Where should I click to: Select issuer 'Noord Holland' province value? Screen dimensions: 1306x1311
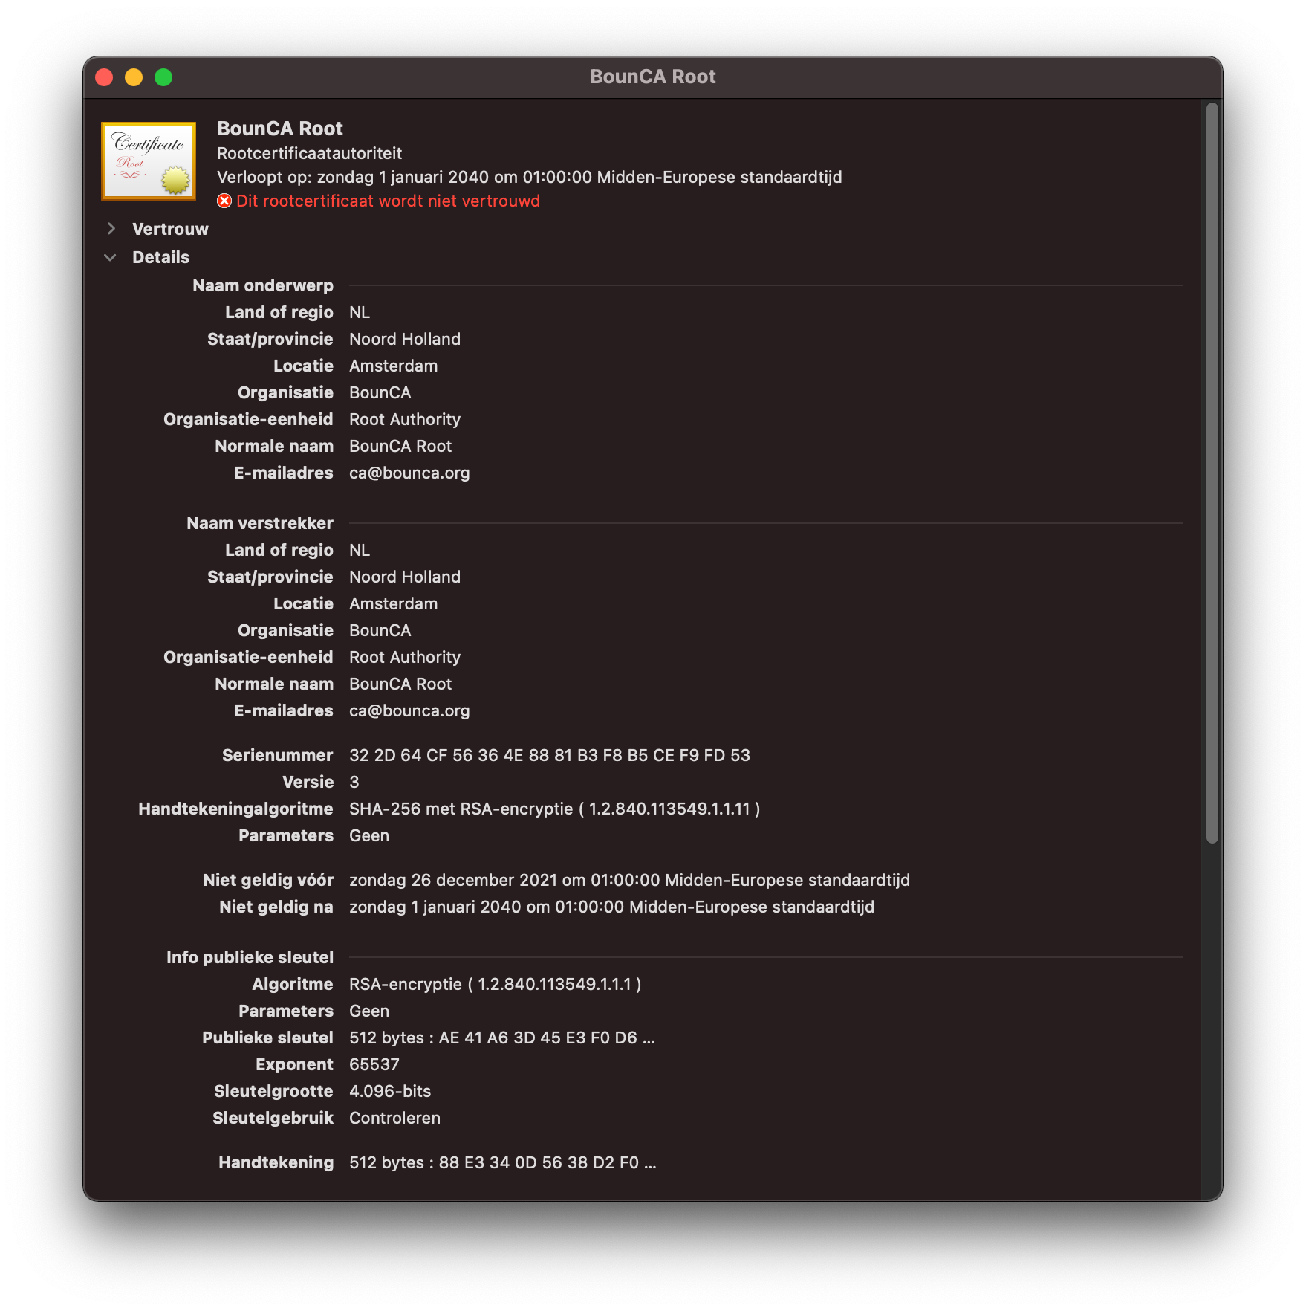tap(405, 577)
